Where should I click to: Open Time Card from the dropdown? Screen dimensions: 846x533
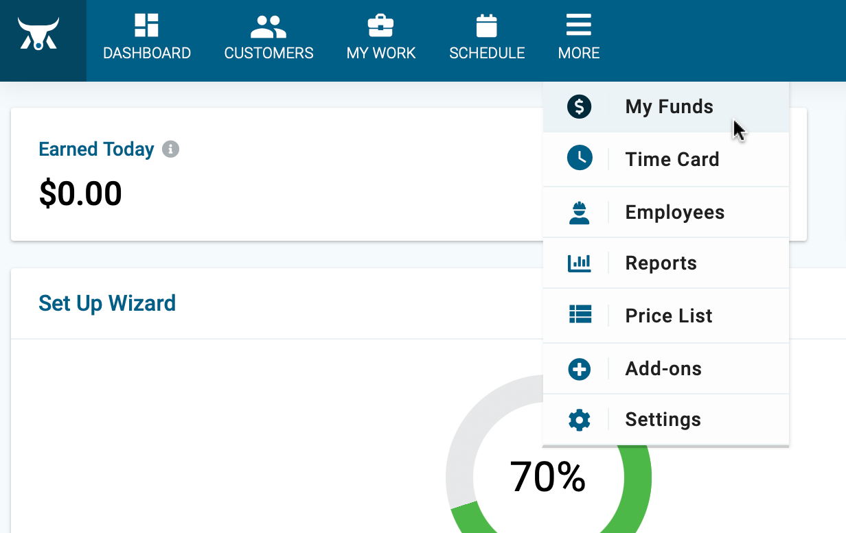pos(666,159)
